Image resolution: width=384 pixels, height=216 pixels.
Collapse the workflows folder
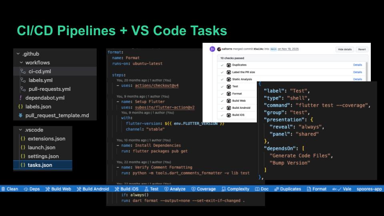pos(21,62)
